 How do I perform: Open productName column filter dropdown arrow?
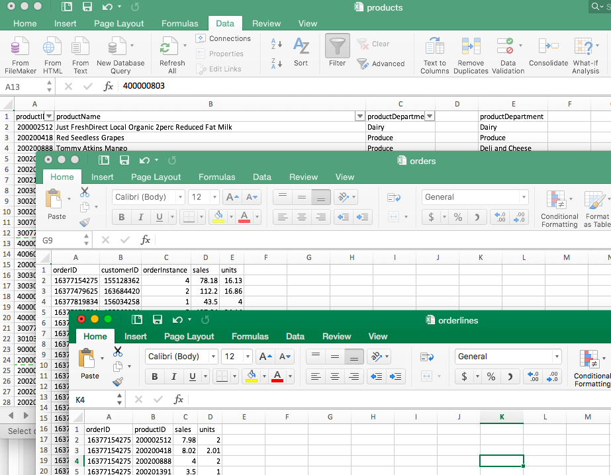pos(360,116)
